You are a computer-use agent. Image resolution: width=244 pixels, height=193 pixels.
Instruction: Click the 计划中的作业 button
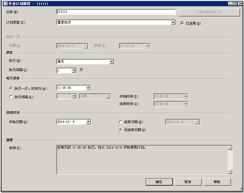click(x=209, y=13)
